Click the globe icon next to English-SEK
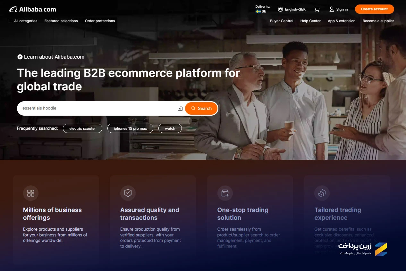Image resolution: width=406 pixels, height=271 pixels. (x=280, y=9)
